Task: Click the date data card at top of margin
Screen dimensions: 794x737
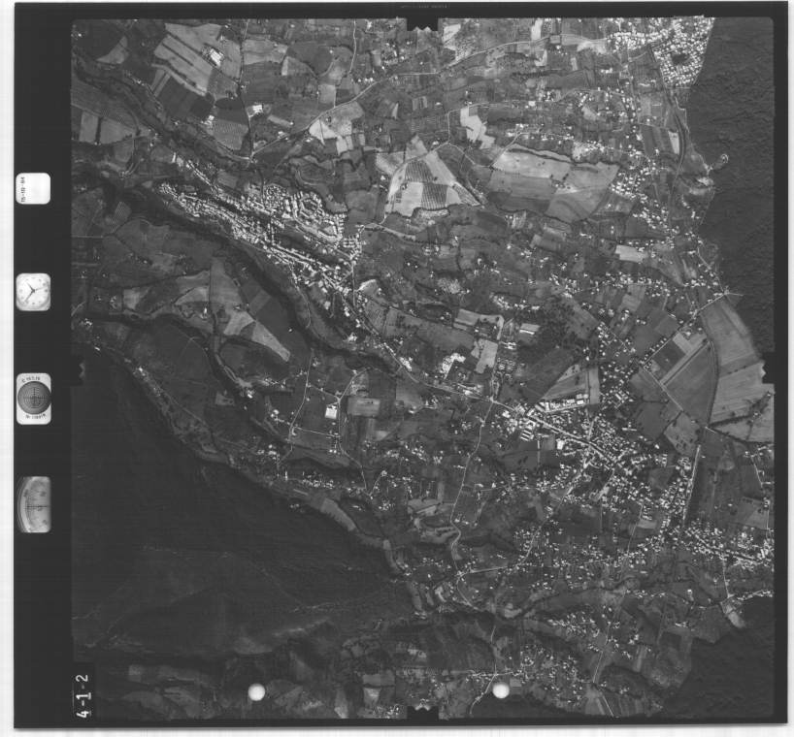Action: (33, 187)
